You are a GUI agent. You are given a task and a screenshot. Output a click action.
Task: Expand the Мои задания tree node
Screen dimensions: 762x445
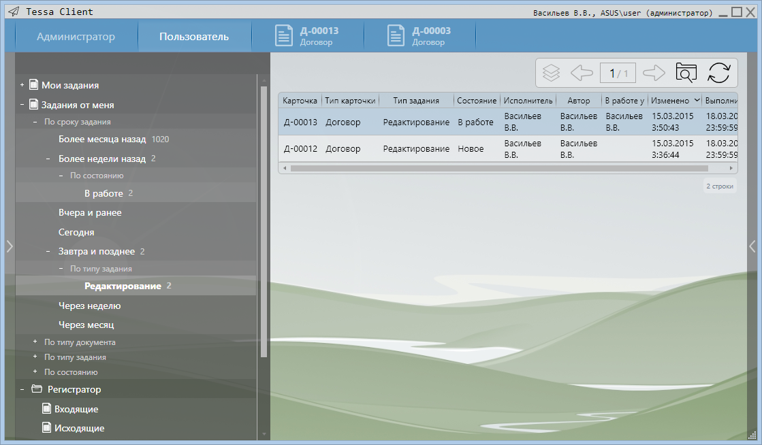(x=22, y=85)
